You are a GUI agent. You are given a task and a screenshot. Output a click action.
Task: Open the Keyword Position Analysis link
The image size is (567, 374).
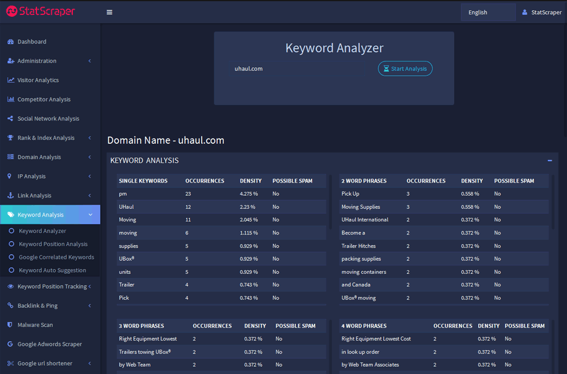pyautogui.click(x=53, y=244)
